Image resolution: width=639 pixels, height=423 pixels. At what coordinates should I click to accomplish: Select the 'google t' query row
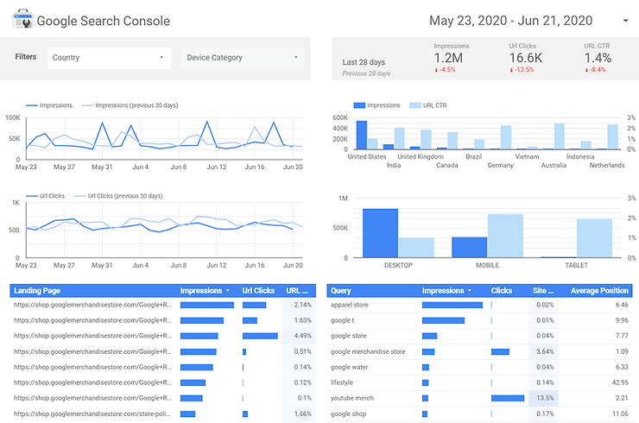[x=479, y=320]
